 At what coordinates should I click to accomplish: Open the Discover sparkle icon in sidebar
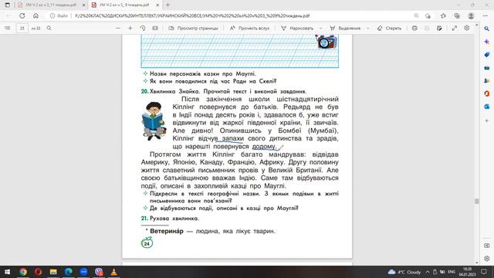[487, 42]
